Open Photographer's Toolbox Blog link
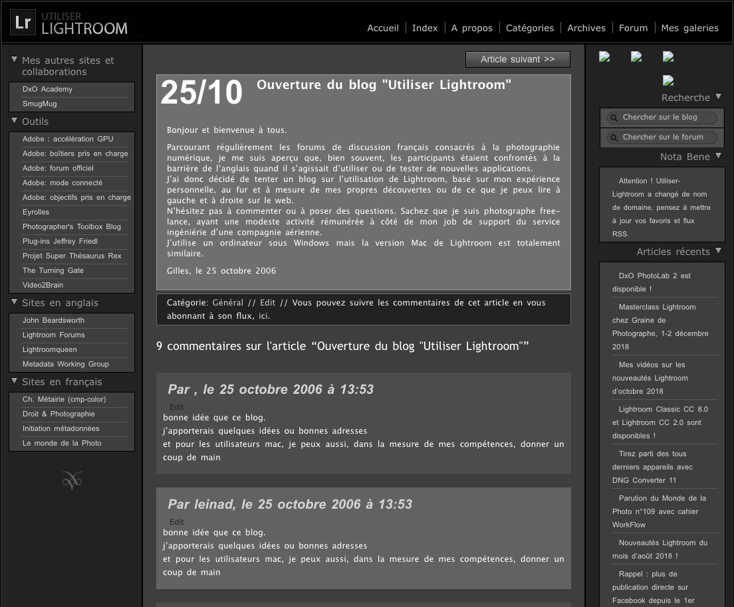Viewport: 734px width, 607px height. tap(72, 226)
